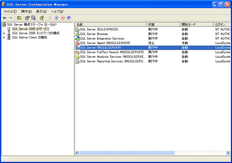Click the Start Service play icon

[50, 18]
